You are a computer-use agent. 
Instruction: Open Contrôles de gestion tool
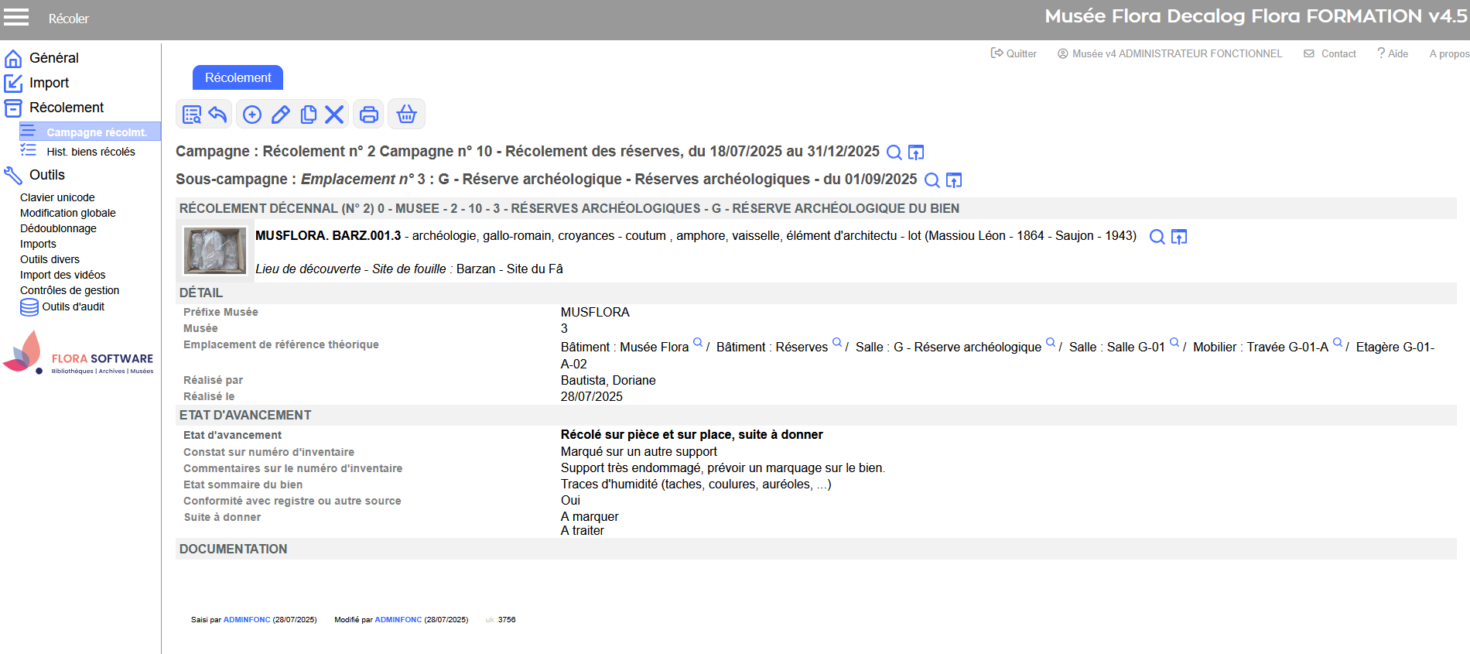tap(70, 290)
